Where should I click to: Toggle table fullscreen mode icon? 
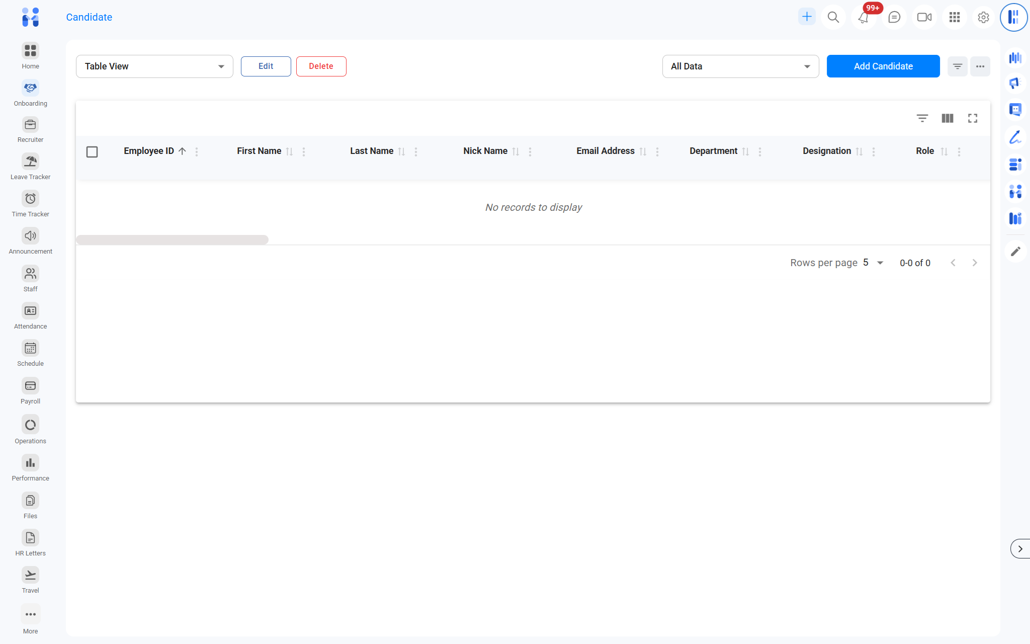(972, 118)
